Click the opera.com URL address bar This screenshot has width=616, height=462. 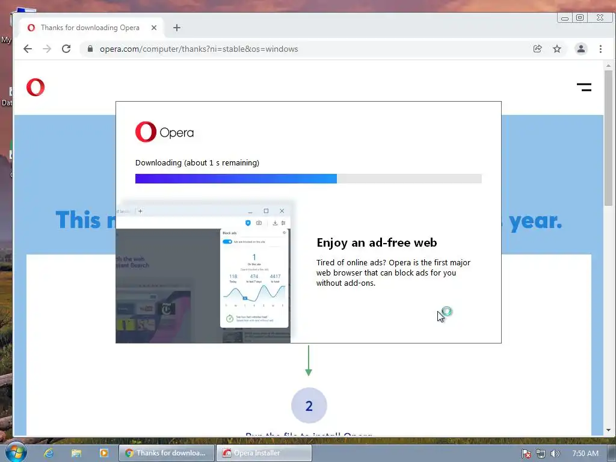point(306,49)
